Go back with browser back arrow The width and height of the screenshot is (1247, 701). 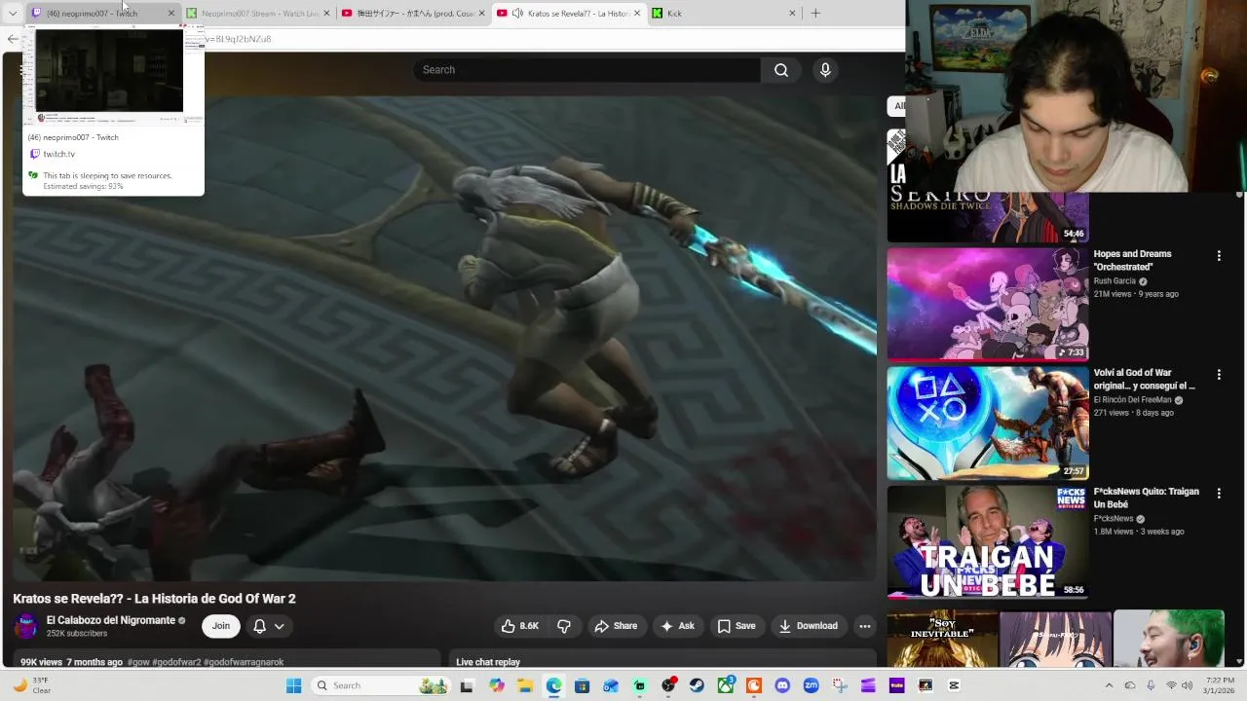tap(12, 39)
